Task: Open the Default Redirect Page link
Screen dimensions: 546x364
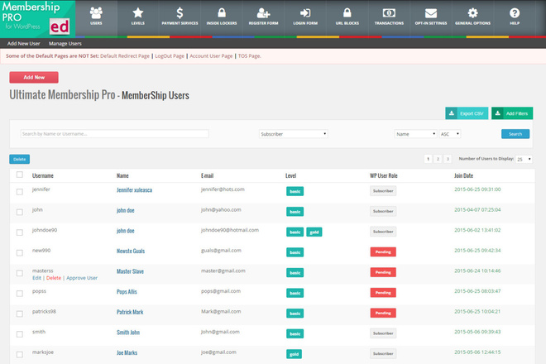Action: coord(125,55)
